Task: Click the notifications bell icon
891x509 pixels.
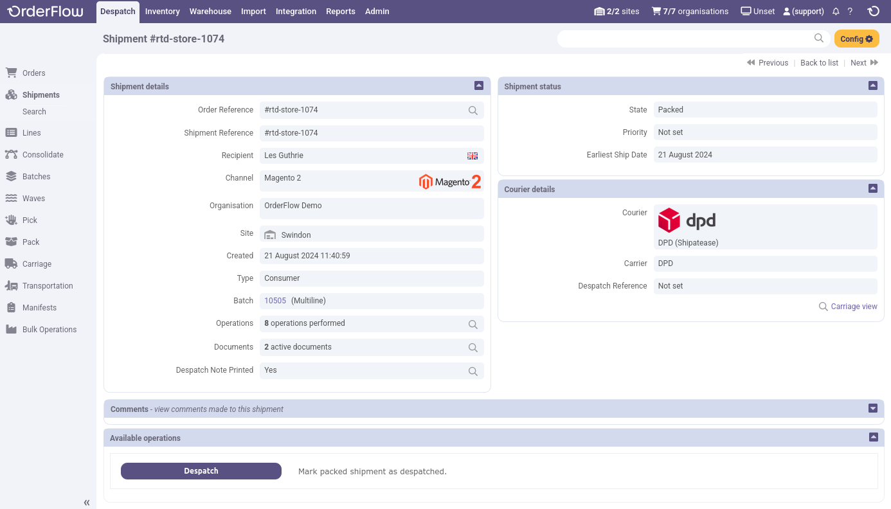Action: (x=836, y=12)
